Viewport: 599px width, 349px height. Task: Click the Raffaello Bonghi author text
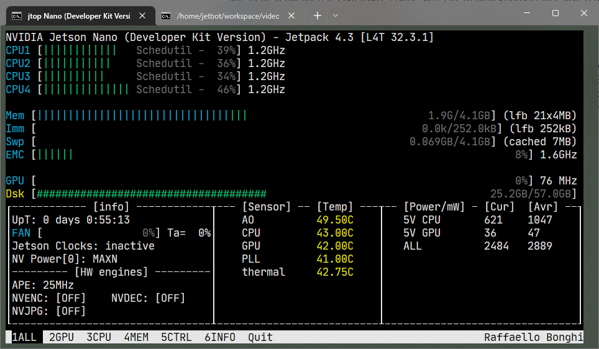533,337
